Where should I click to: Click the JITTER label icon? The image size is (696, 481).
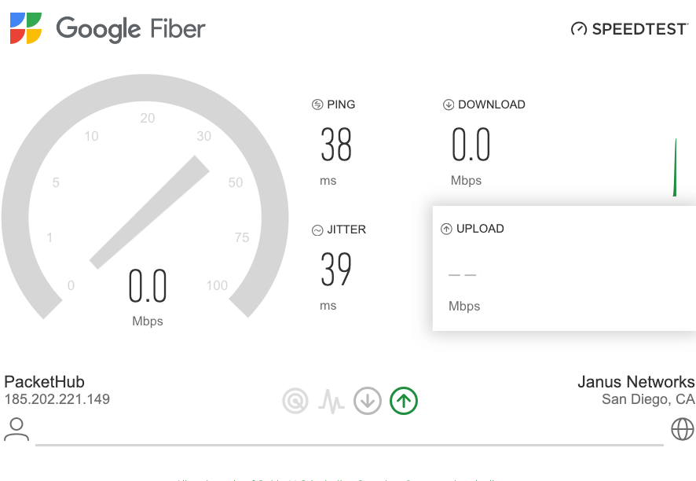tap(317, 230)
